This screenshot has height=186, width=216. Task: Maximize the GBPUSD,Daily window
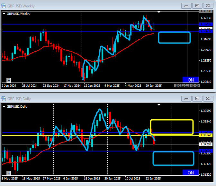[x=197, y=99]
